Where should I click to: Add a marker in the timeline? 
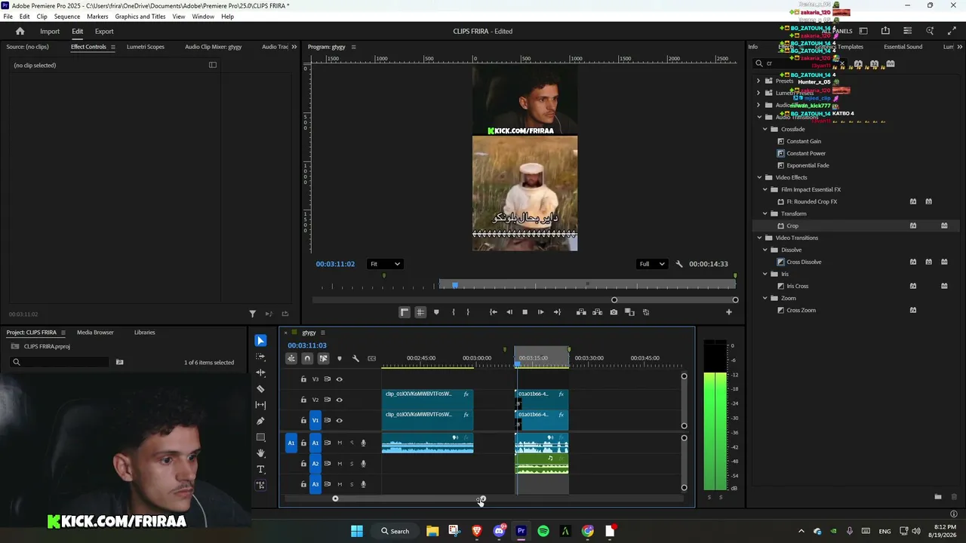[x=340, y=358]
